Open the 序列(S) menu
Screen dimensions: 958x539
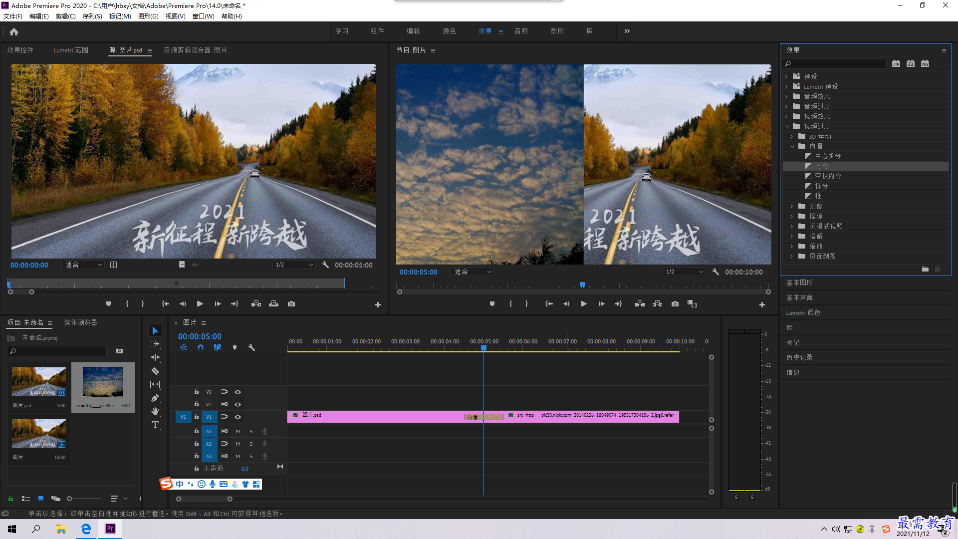click(92, 16)
